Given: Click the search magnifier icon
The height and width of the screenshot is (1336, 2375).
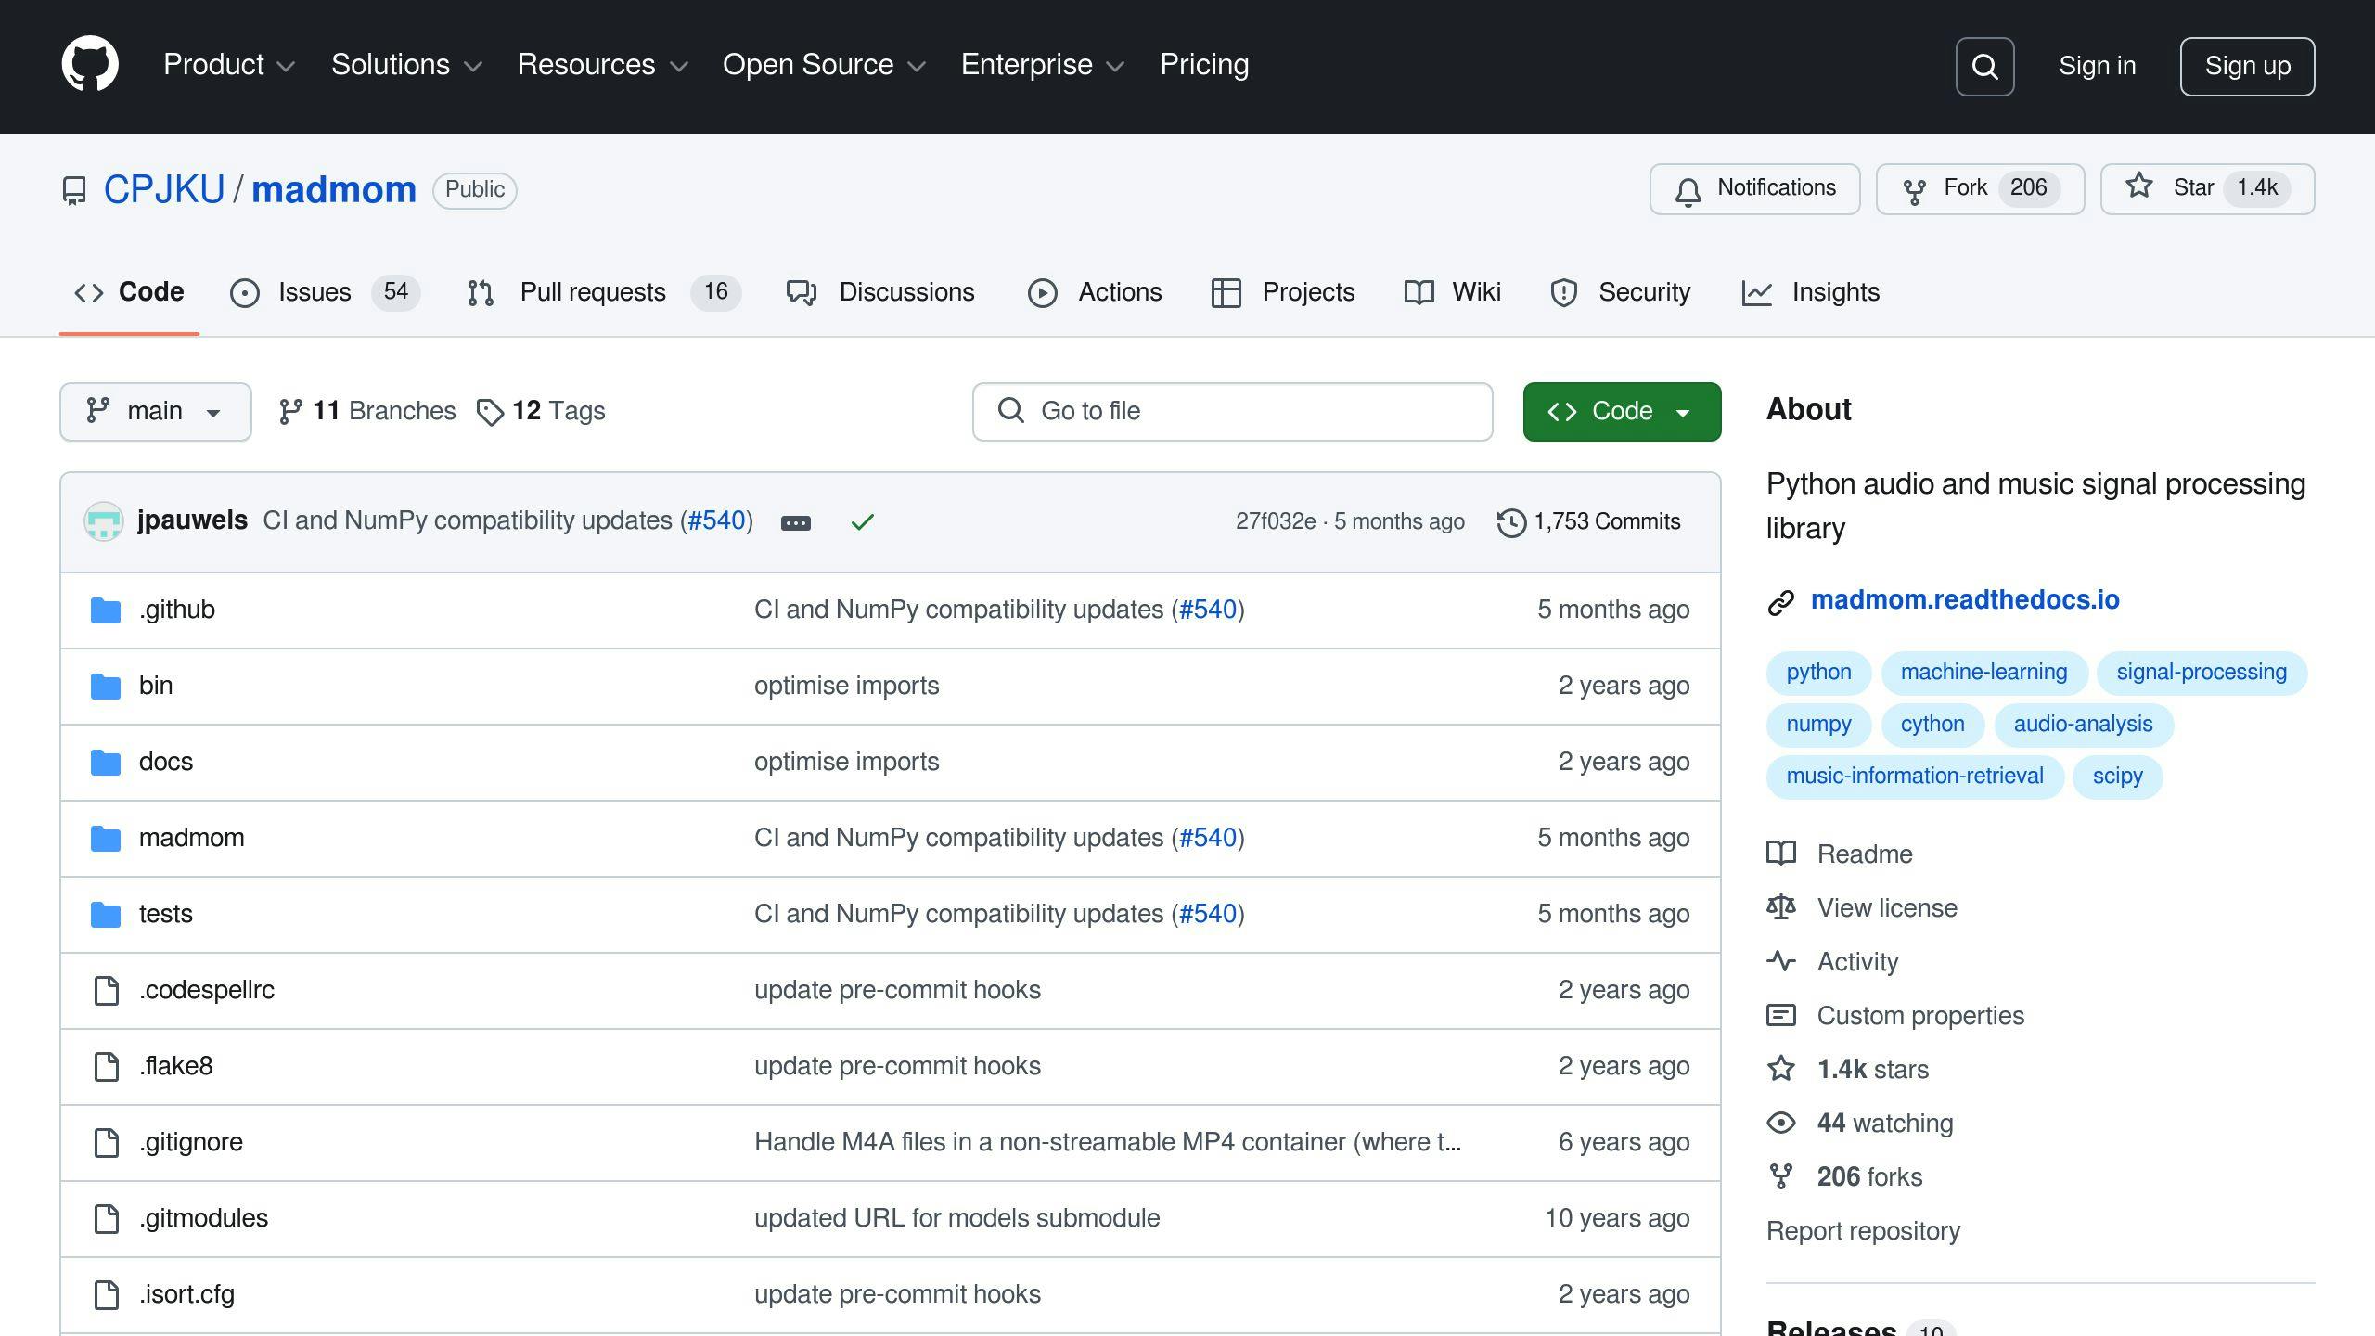Looking at the screenshot, I should (1984, 67).
